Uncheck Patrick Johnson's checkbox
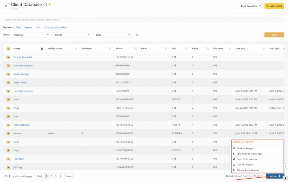Viewport: 288px width, 182px height. 8,125
